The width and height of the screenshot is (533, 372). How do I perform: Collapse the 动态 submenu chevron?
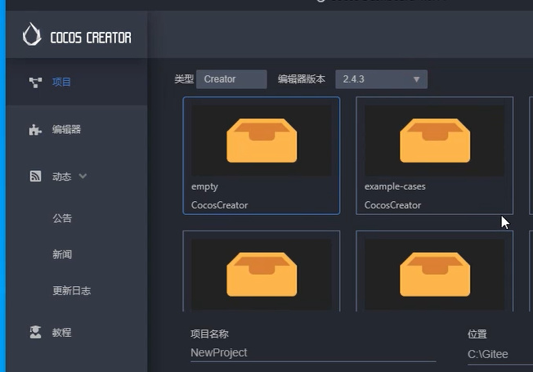[83, 176]
